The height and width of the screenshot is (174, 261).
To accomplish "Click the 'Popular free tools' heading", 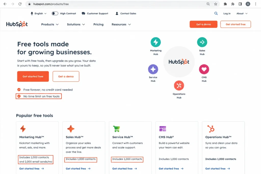I will click(34, 115).
